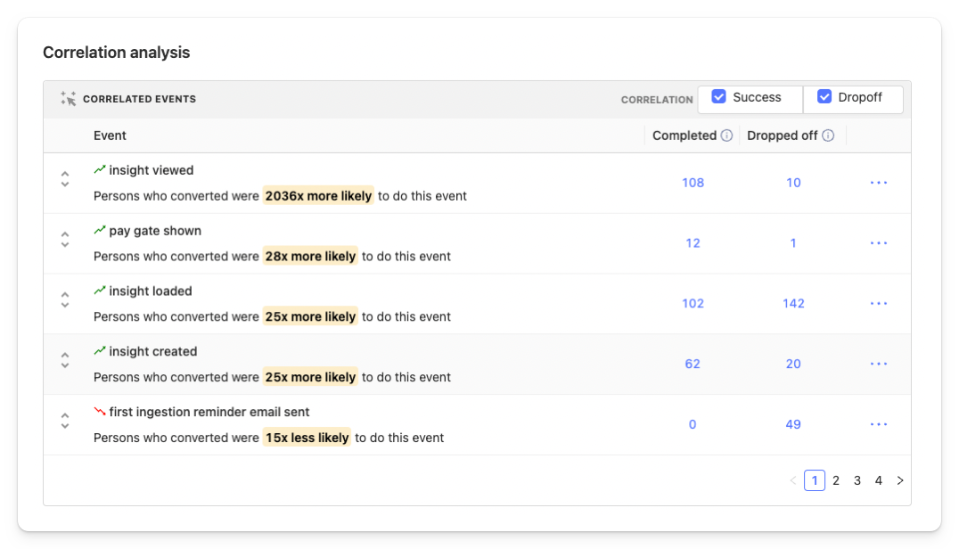Click the 49 dropped off count
The image size is (959, 549).
coord(793,424)
